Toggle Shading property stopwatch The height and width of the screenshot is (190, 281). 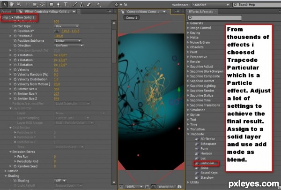click(x=15, y=181)
